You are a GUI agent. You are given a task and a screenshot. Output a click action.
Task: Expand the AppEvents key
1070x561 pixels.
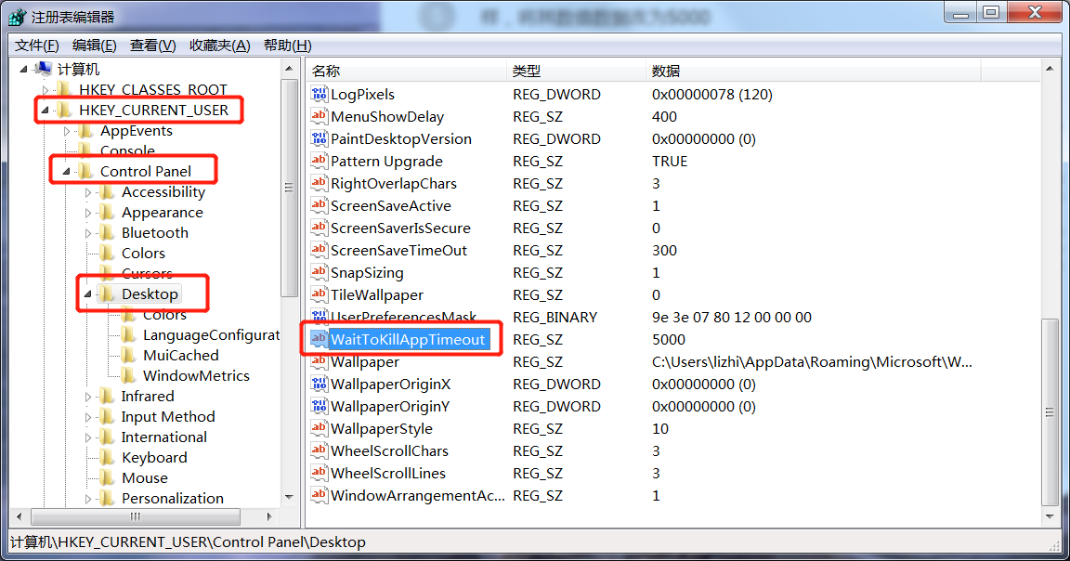(66, 131)
